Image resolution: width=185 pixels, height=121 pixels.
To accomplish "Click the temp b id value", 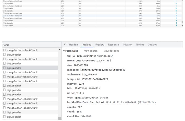I will (x=95, y=79).
